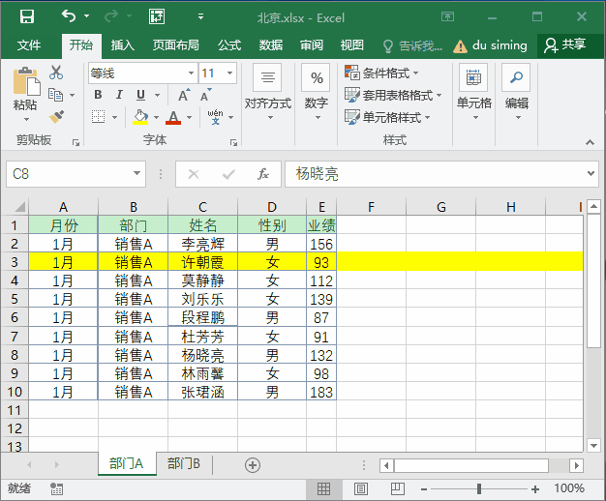Switch to Normal view icon
Viewport: 606px width, 501px height.
323,489
